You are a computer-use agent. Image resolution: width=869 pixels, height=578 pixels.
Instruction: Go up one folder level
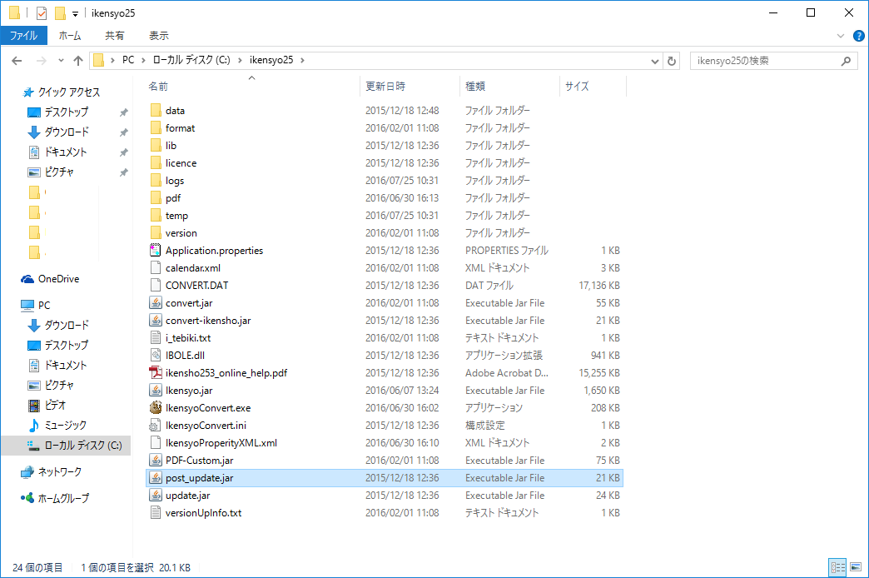pyautogui.click(x=78, y=60)
